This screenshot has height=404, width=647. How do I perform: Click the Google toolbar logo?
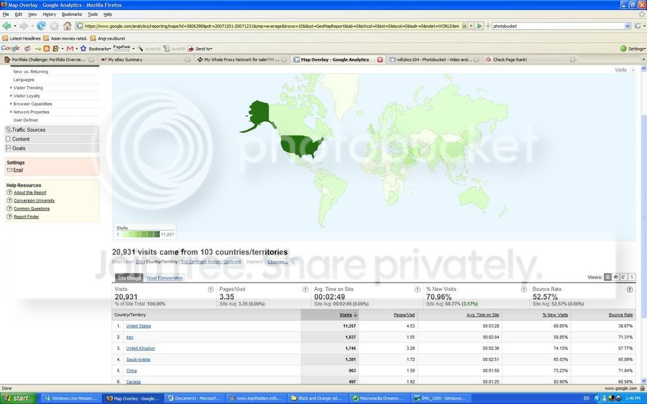point(10,48)
